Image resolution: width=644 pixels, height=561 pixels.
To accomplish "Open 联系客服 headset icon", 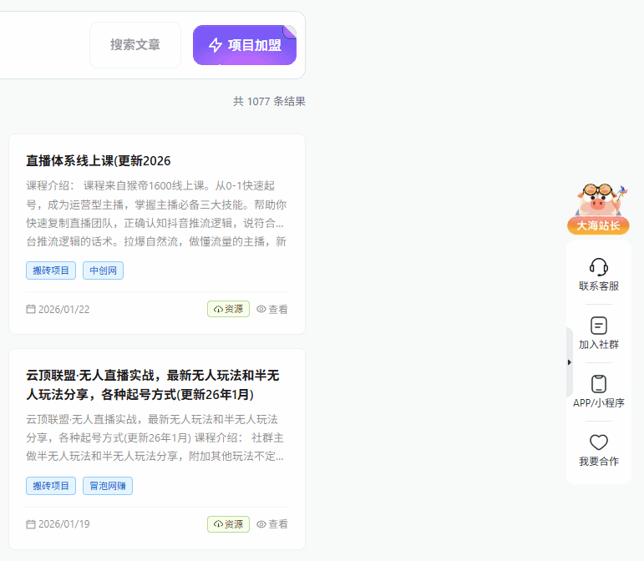I will click(599, 267).
